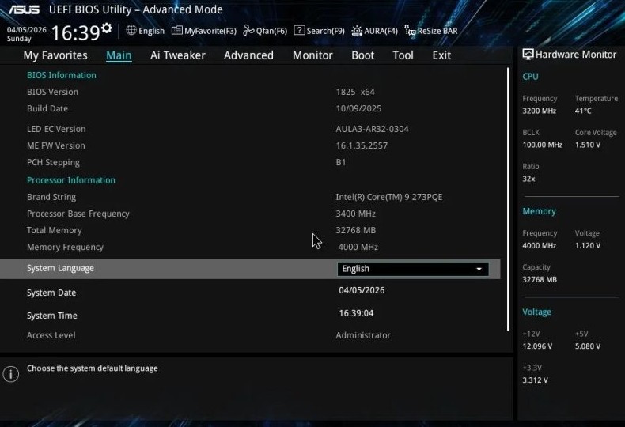
Task: Click Memory Capacity 32768 MB in Hardware Monitor
Action: pos(540,280)
